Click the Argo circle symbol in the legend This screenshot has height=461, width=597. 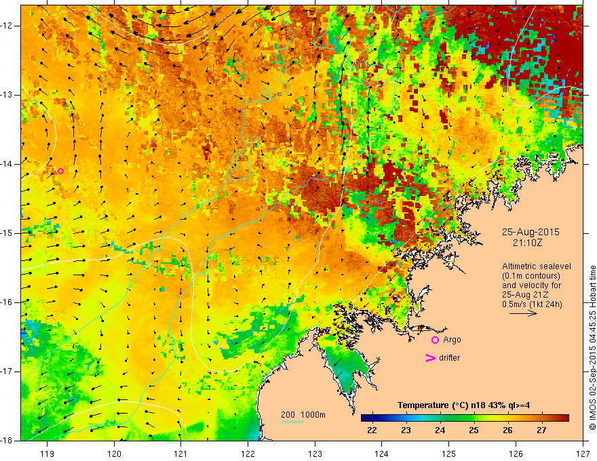click(x=435, y=340)
